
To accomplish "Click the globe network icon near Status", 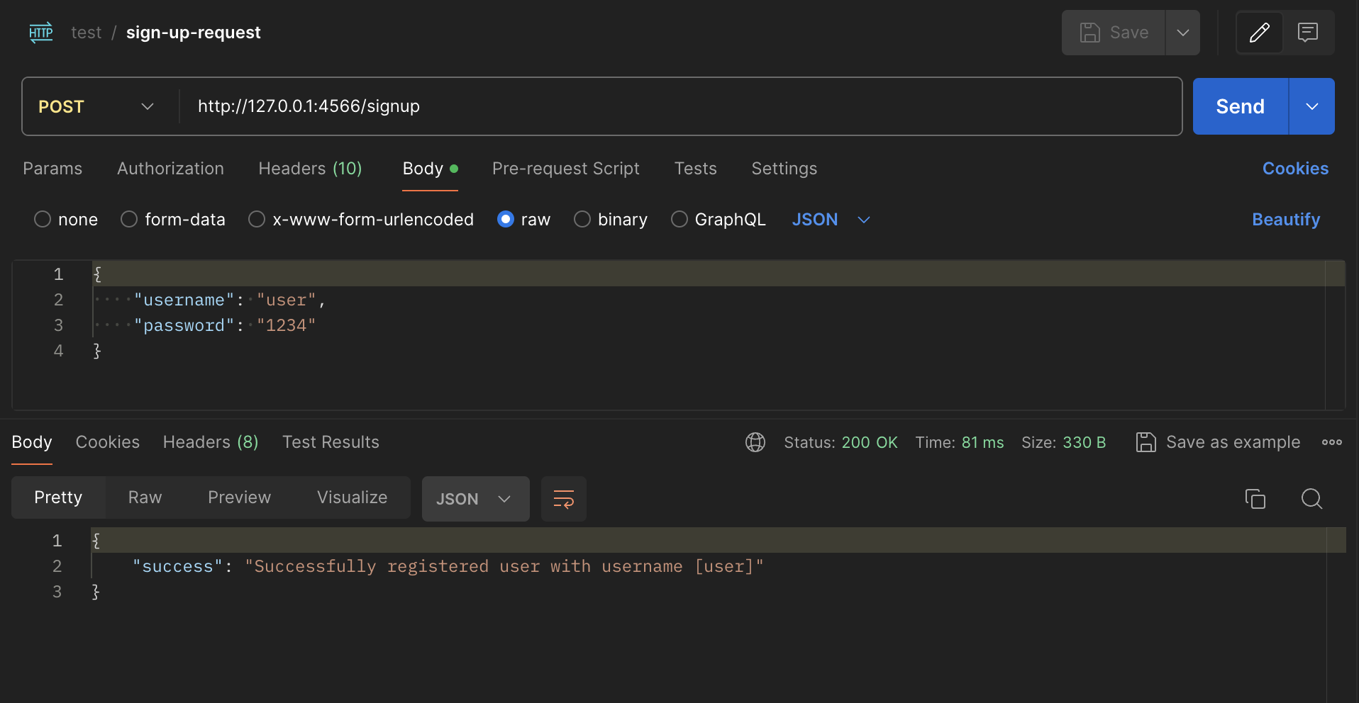I will (x=755, y=442).
